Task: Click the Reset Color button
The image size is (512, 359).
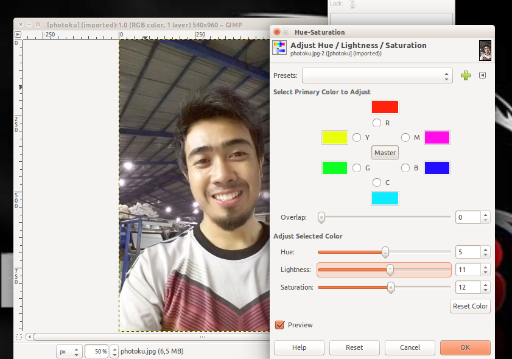Action: 470,306
